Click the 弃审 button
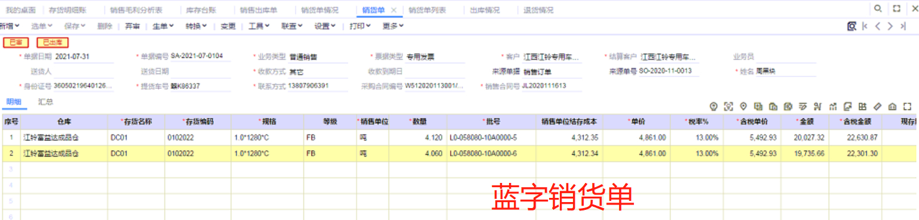Screen dimensions: 919x220 point(133,26)
